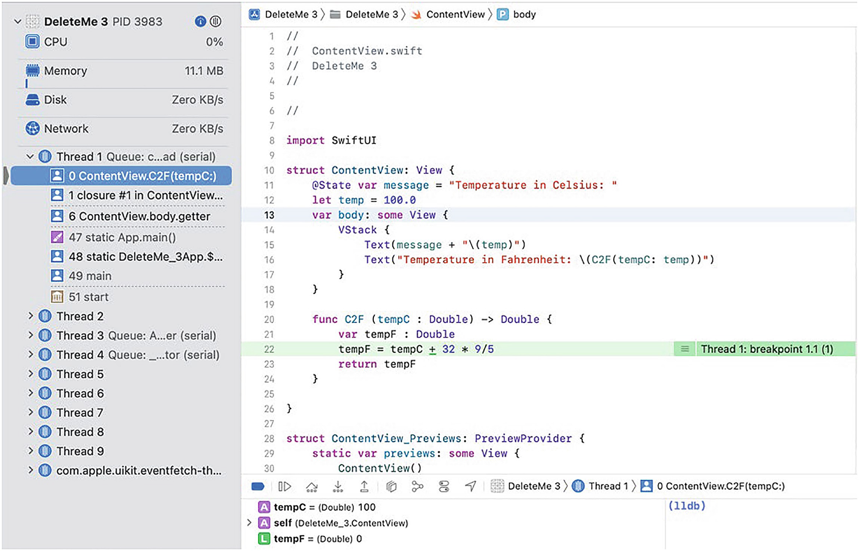Open the CPU gauge report
The image size is (860, 552).
tap(124, 42)
